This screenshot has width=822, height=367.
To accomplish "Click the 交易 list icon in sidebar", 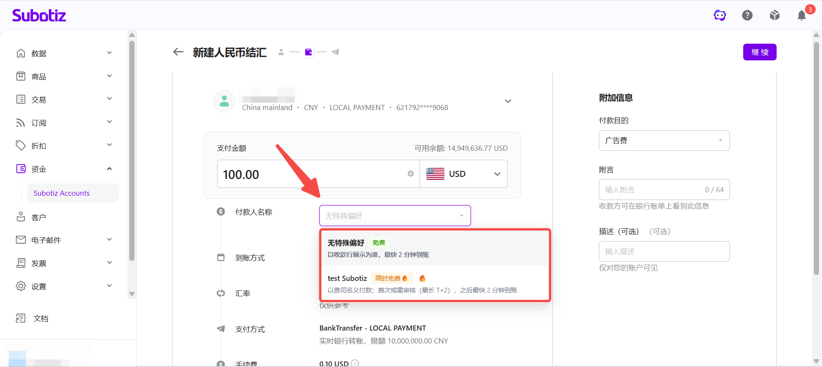I will 21,99.
